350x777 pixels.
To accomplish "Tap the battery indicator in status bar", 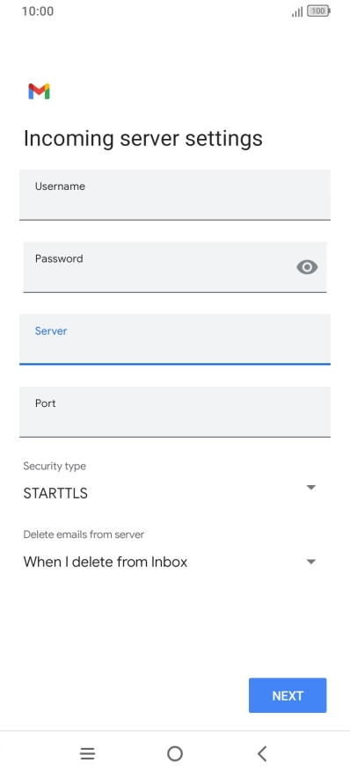I will coord(318,11).
